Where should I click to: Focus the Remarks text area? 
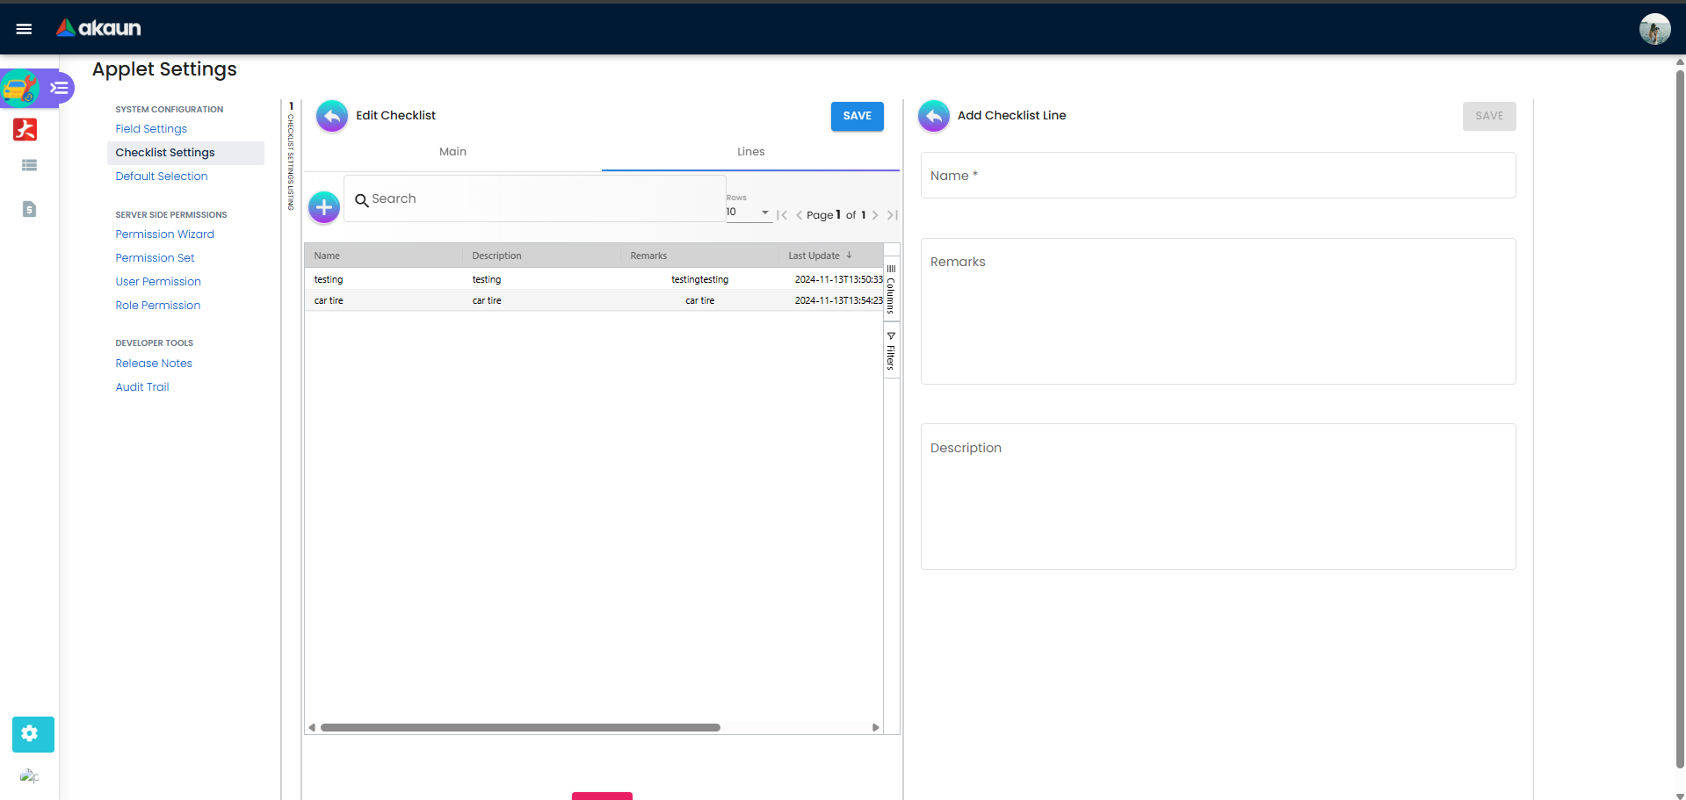tap(1218, 311)
